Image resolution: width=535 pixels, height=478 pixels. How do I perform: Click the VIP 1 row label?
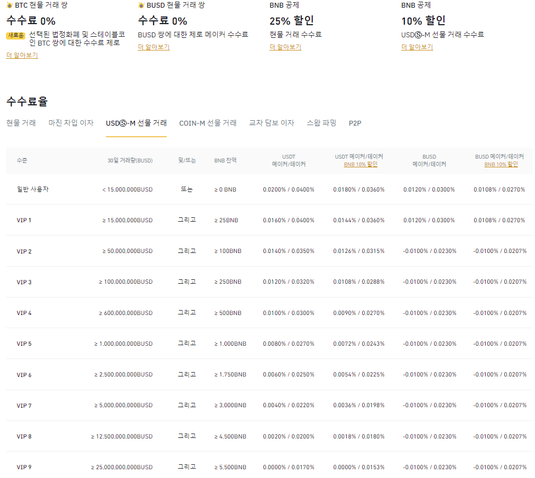point(24,221)
